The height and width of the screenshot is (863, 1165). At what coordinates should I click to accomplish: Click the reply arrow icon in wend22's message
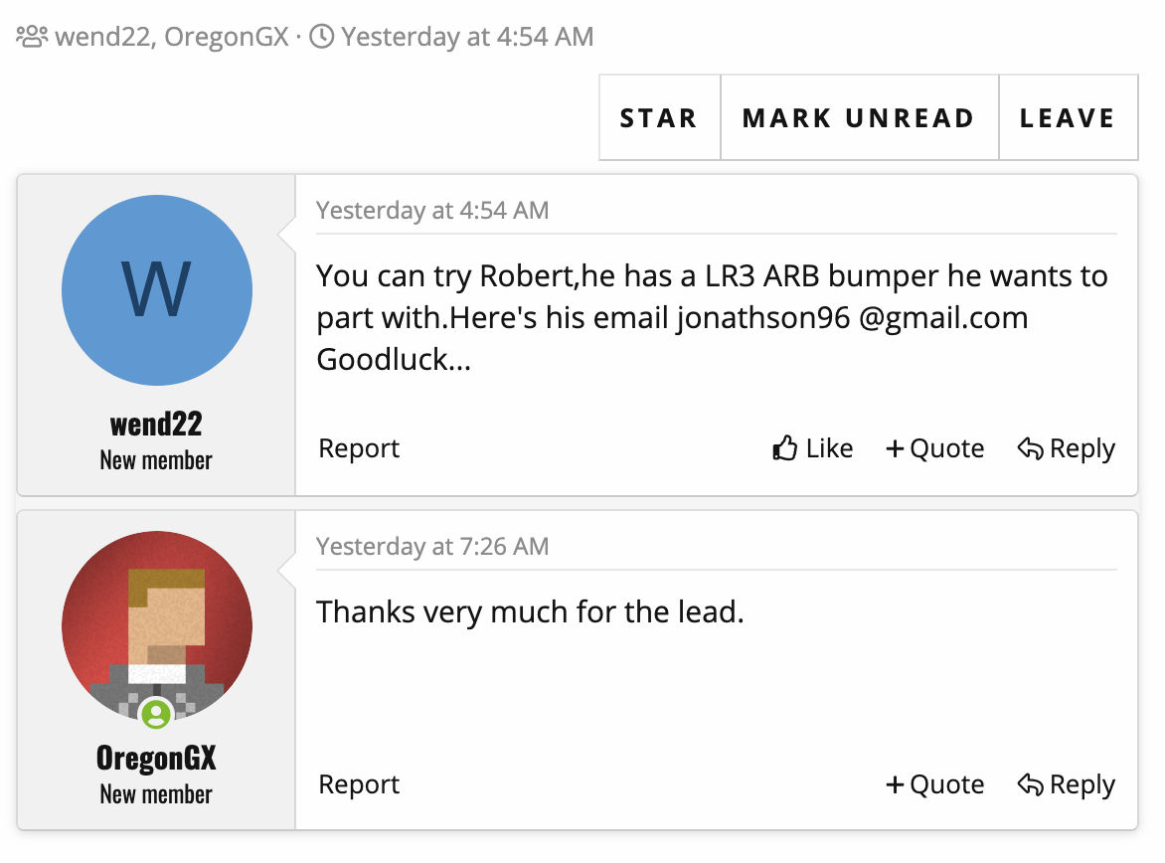tap(1030, 448)
